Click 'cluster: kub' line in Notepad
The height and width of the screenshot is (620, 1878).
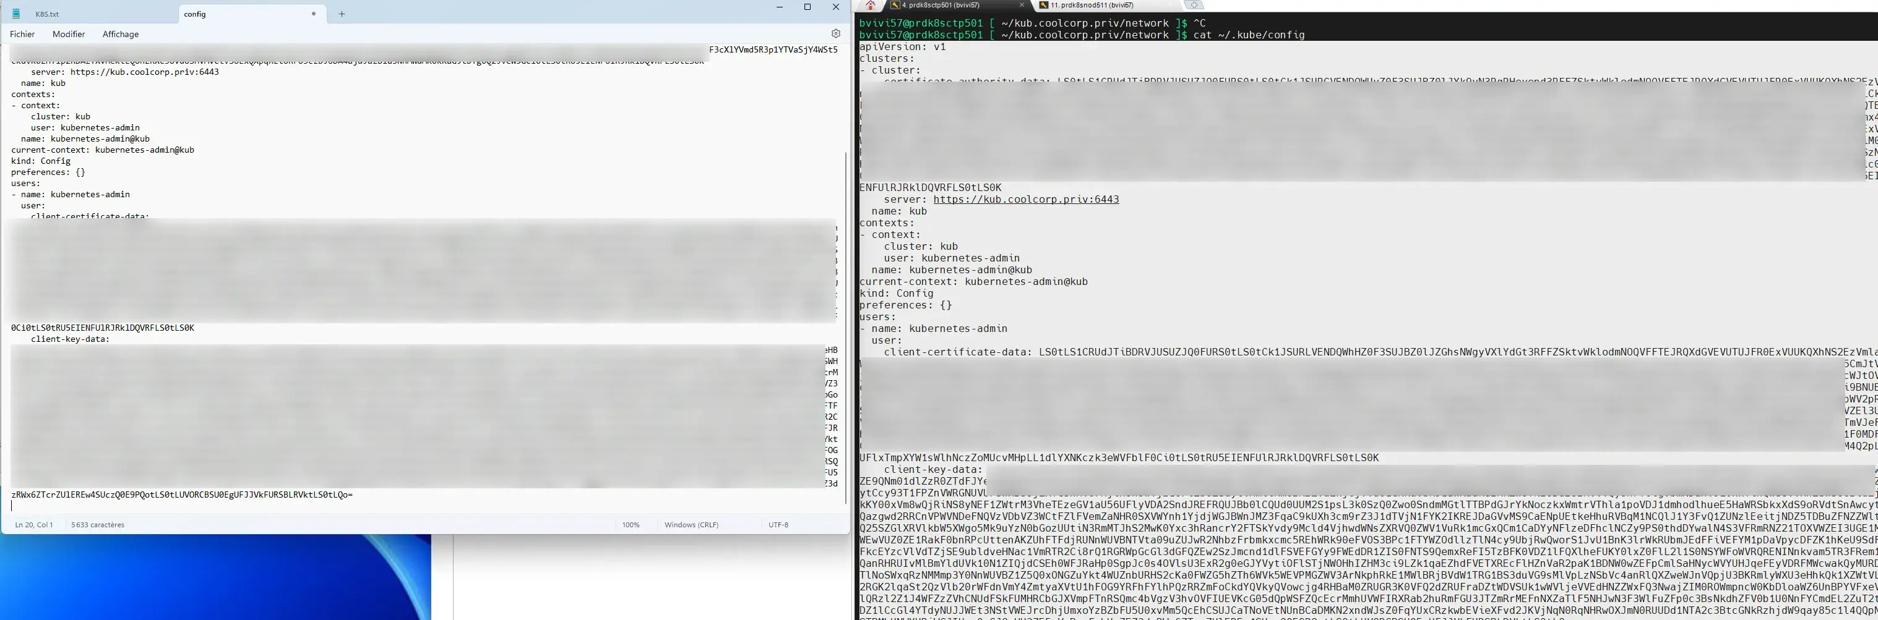(x=61, y=117)
